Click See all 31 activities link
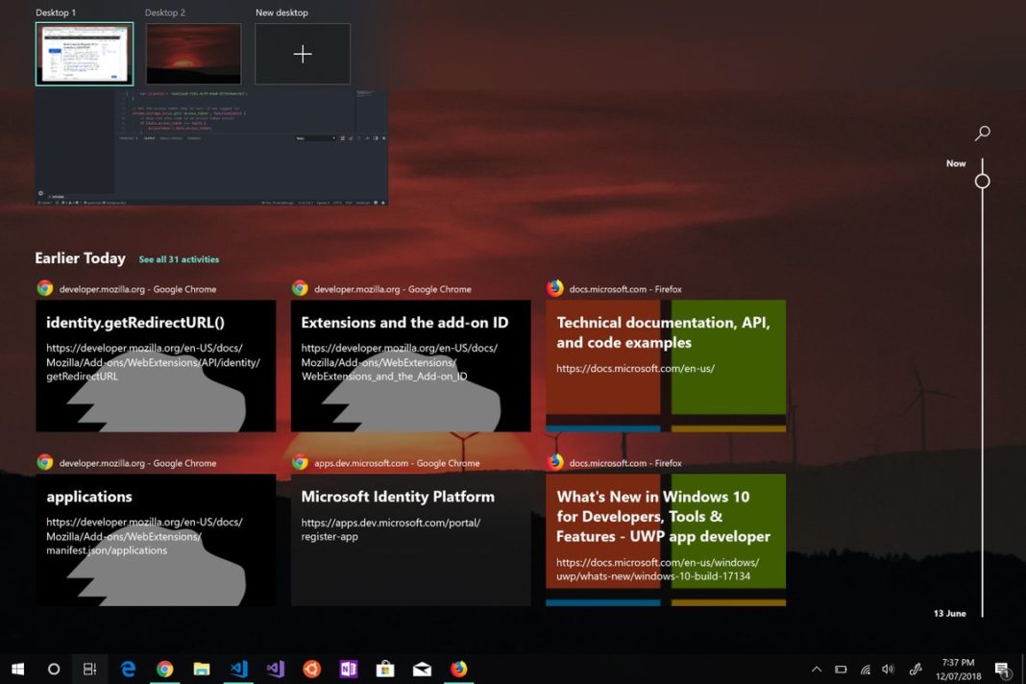 tap(179, 259)
